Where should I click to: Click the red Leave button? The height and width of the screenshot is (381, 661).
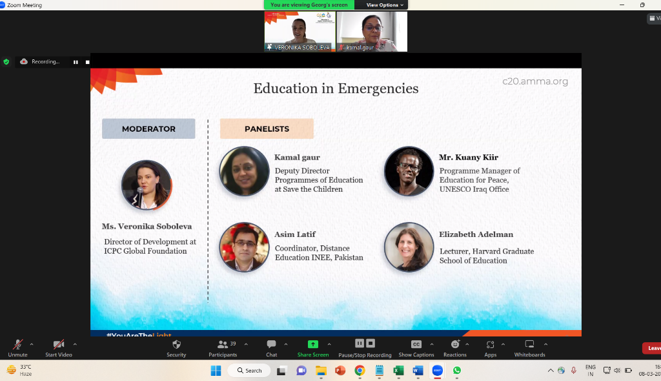(x=652, y=348)
